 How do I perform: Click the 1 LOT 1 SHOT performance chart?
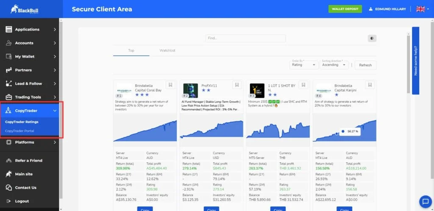[x=278, y=130]
